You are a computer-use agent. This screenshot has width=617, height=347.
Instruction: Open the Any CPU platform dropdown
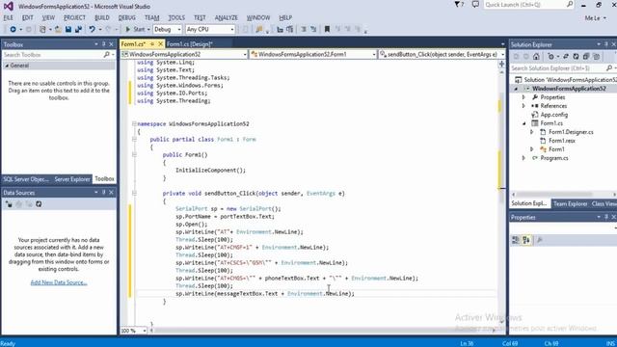(210, 30)
